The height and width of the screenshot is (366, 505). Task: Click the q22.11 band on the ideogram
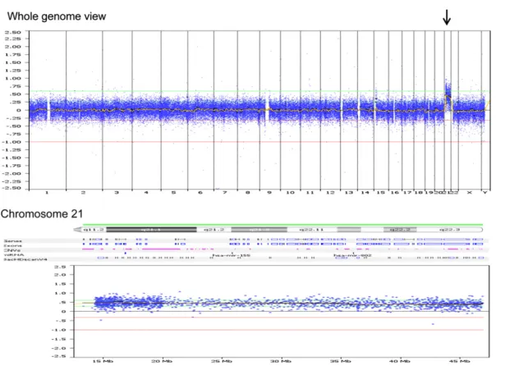pos(311,230)
